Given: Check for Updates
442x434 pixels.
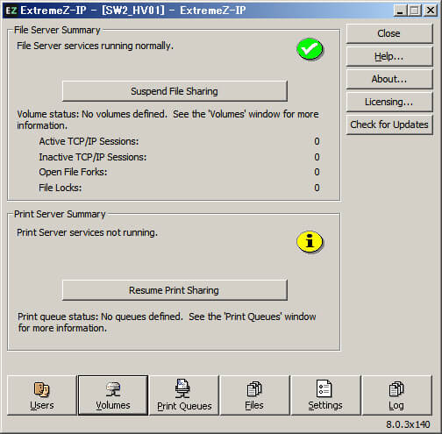Looking at the screenshot, I should (x=389, y=125).
